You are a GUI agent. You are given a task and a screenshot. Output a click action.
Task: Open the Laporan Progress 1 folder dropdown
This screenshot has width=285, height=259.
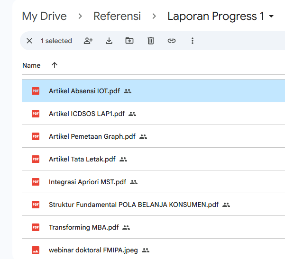pyautogui.click(x=271, y=17)
